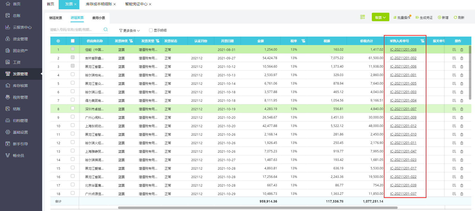This screenshot has width=475, height=211.
Task: View details of invoice row 5
Action: [x=454, y=83]
